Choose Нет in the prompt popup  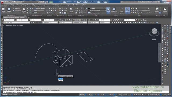pos(60,81)
